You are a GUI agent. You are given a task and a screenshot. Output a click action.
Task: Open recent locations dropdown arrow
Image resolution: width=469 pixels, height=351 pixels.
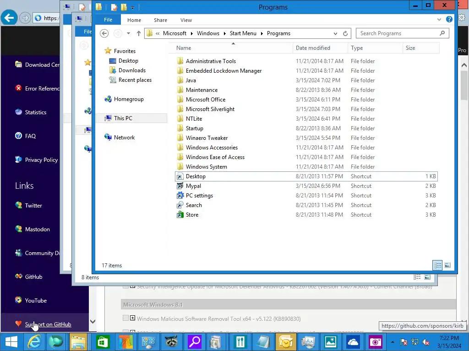click(x=128, y=33)
